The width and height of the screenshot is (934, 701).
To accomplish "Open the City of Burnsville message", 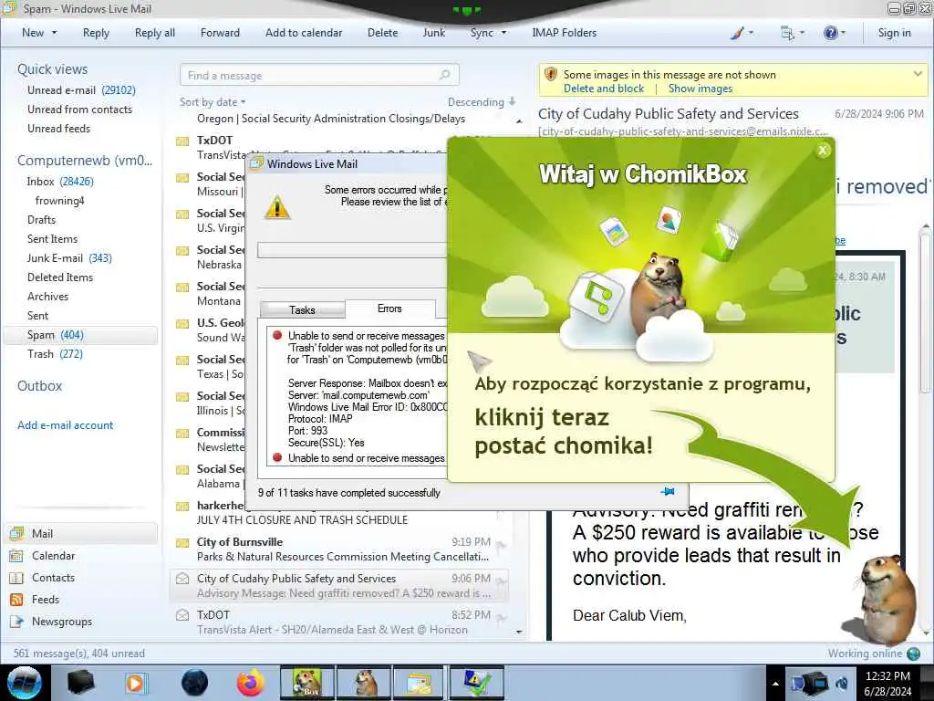I will coord(339,549).
